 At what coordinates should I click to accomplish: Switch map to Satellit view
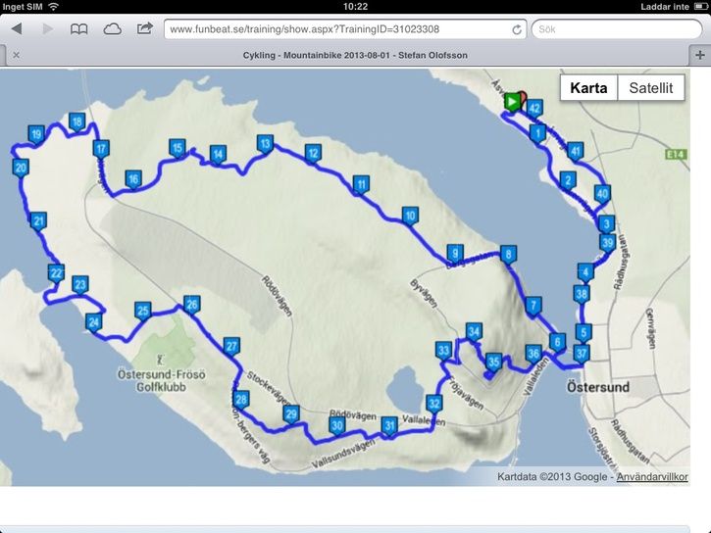tap(651, 87)
